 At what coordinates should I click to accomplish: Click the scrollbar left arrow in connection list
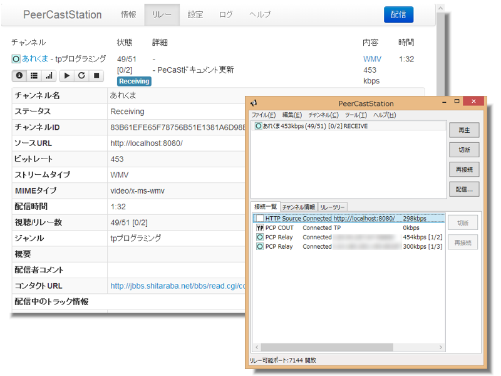pyautogui.click(x=257, y=347)
